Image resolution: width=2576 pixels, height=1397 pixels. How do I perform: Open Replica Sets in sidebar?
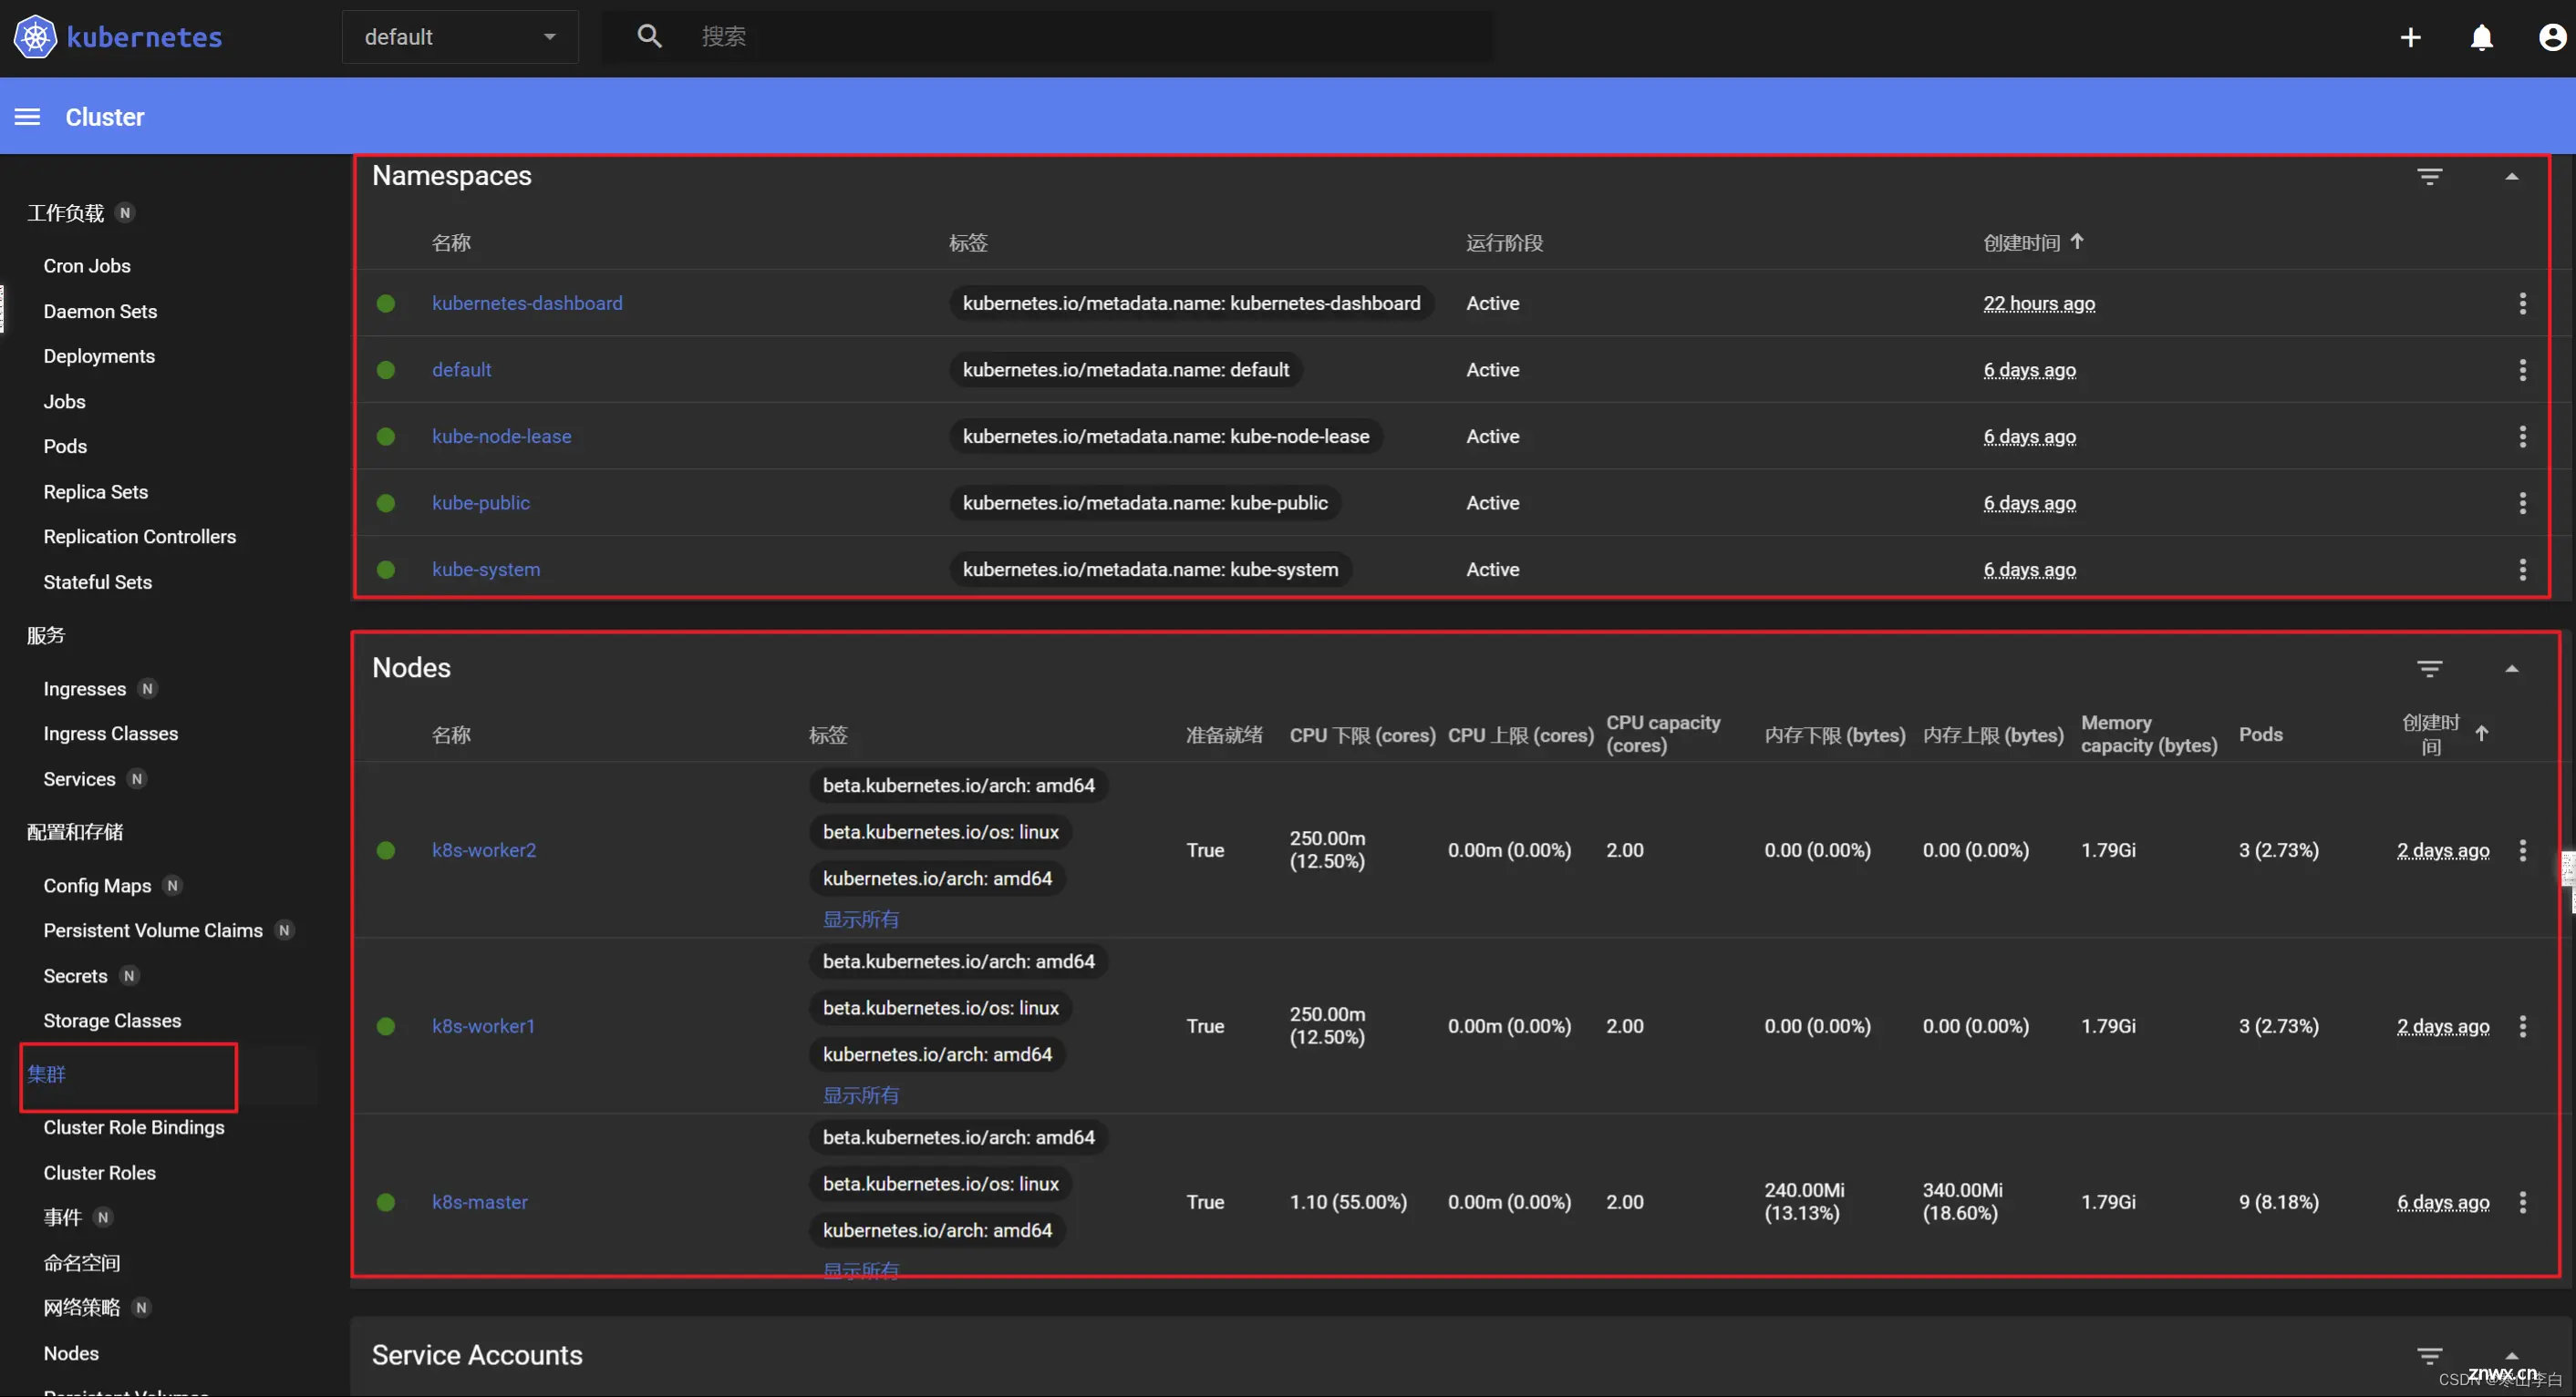coord(95,492)
